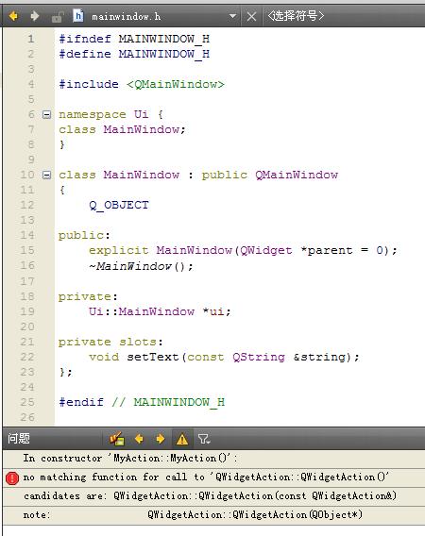Toggle the file lock icon

pos(58,16)
